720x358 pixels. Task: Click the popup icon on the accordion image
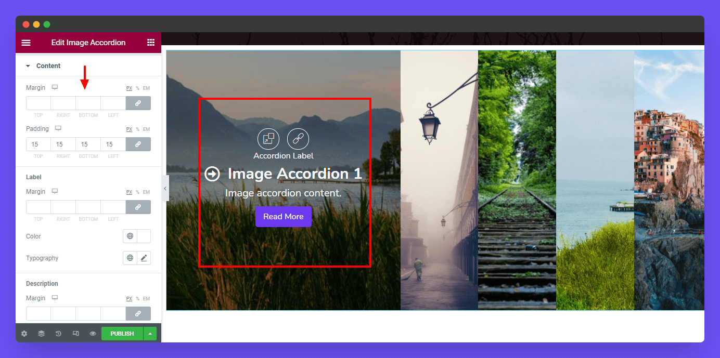[x=268, y=139]
